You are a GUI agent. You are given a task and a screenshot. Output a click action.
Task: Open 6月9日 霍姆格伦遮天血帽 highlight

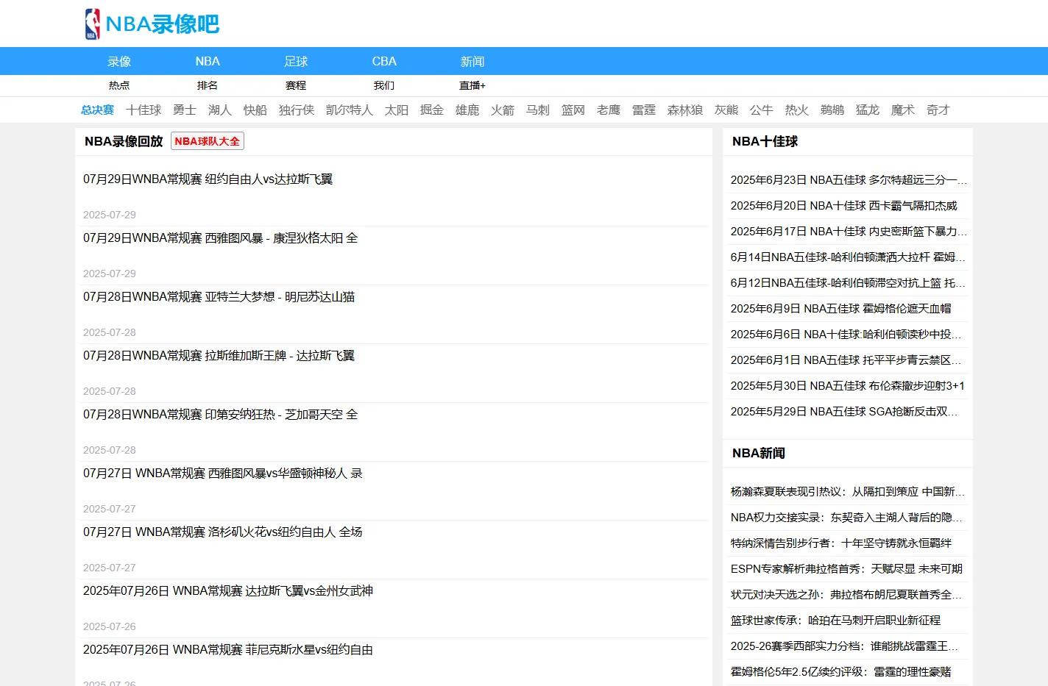841,309
